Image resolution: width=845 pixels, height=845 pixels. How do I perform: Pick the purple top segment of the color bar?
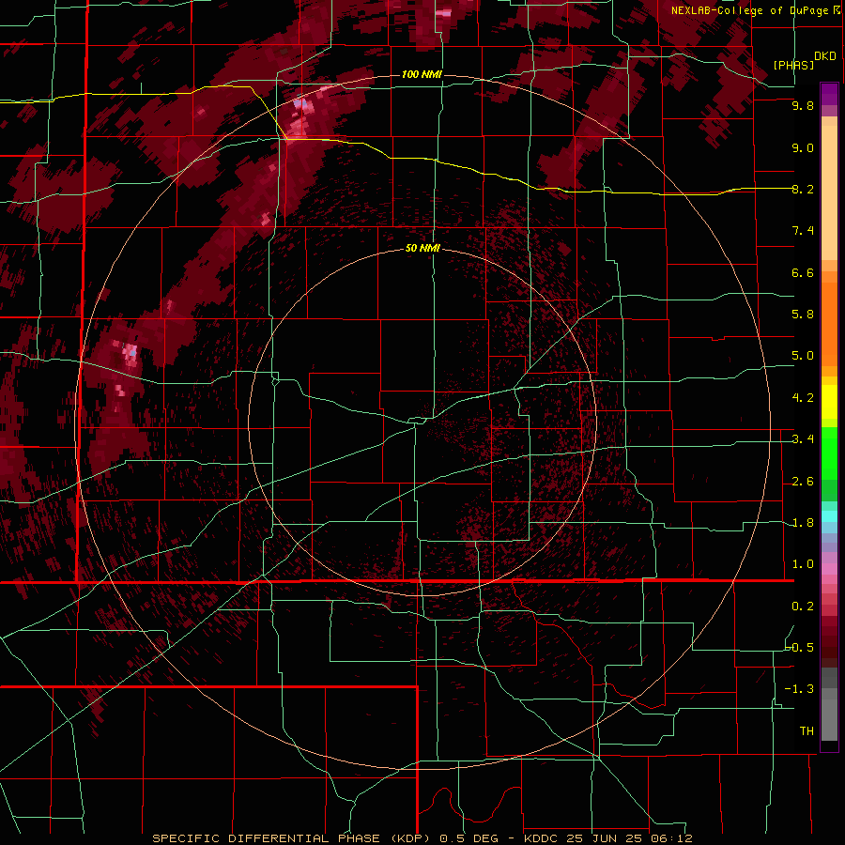coord(829,94)
